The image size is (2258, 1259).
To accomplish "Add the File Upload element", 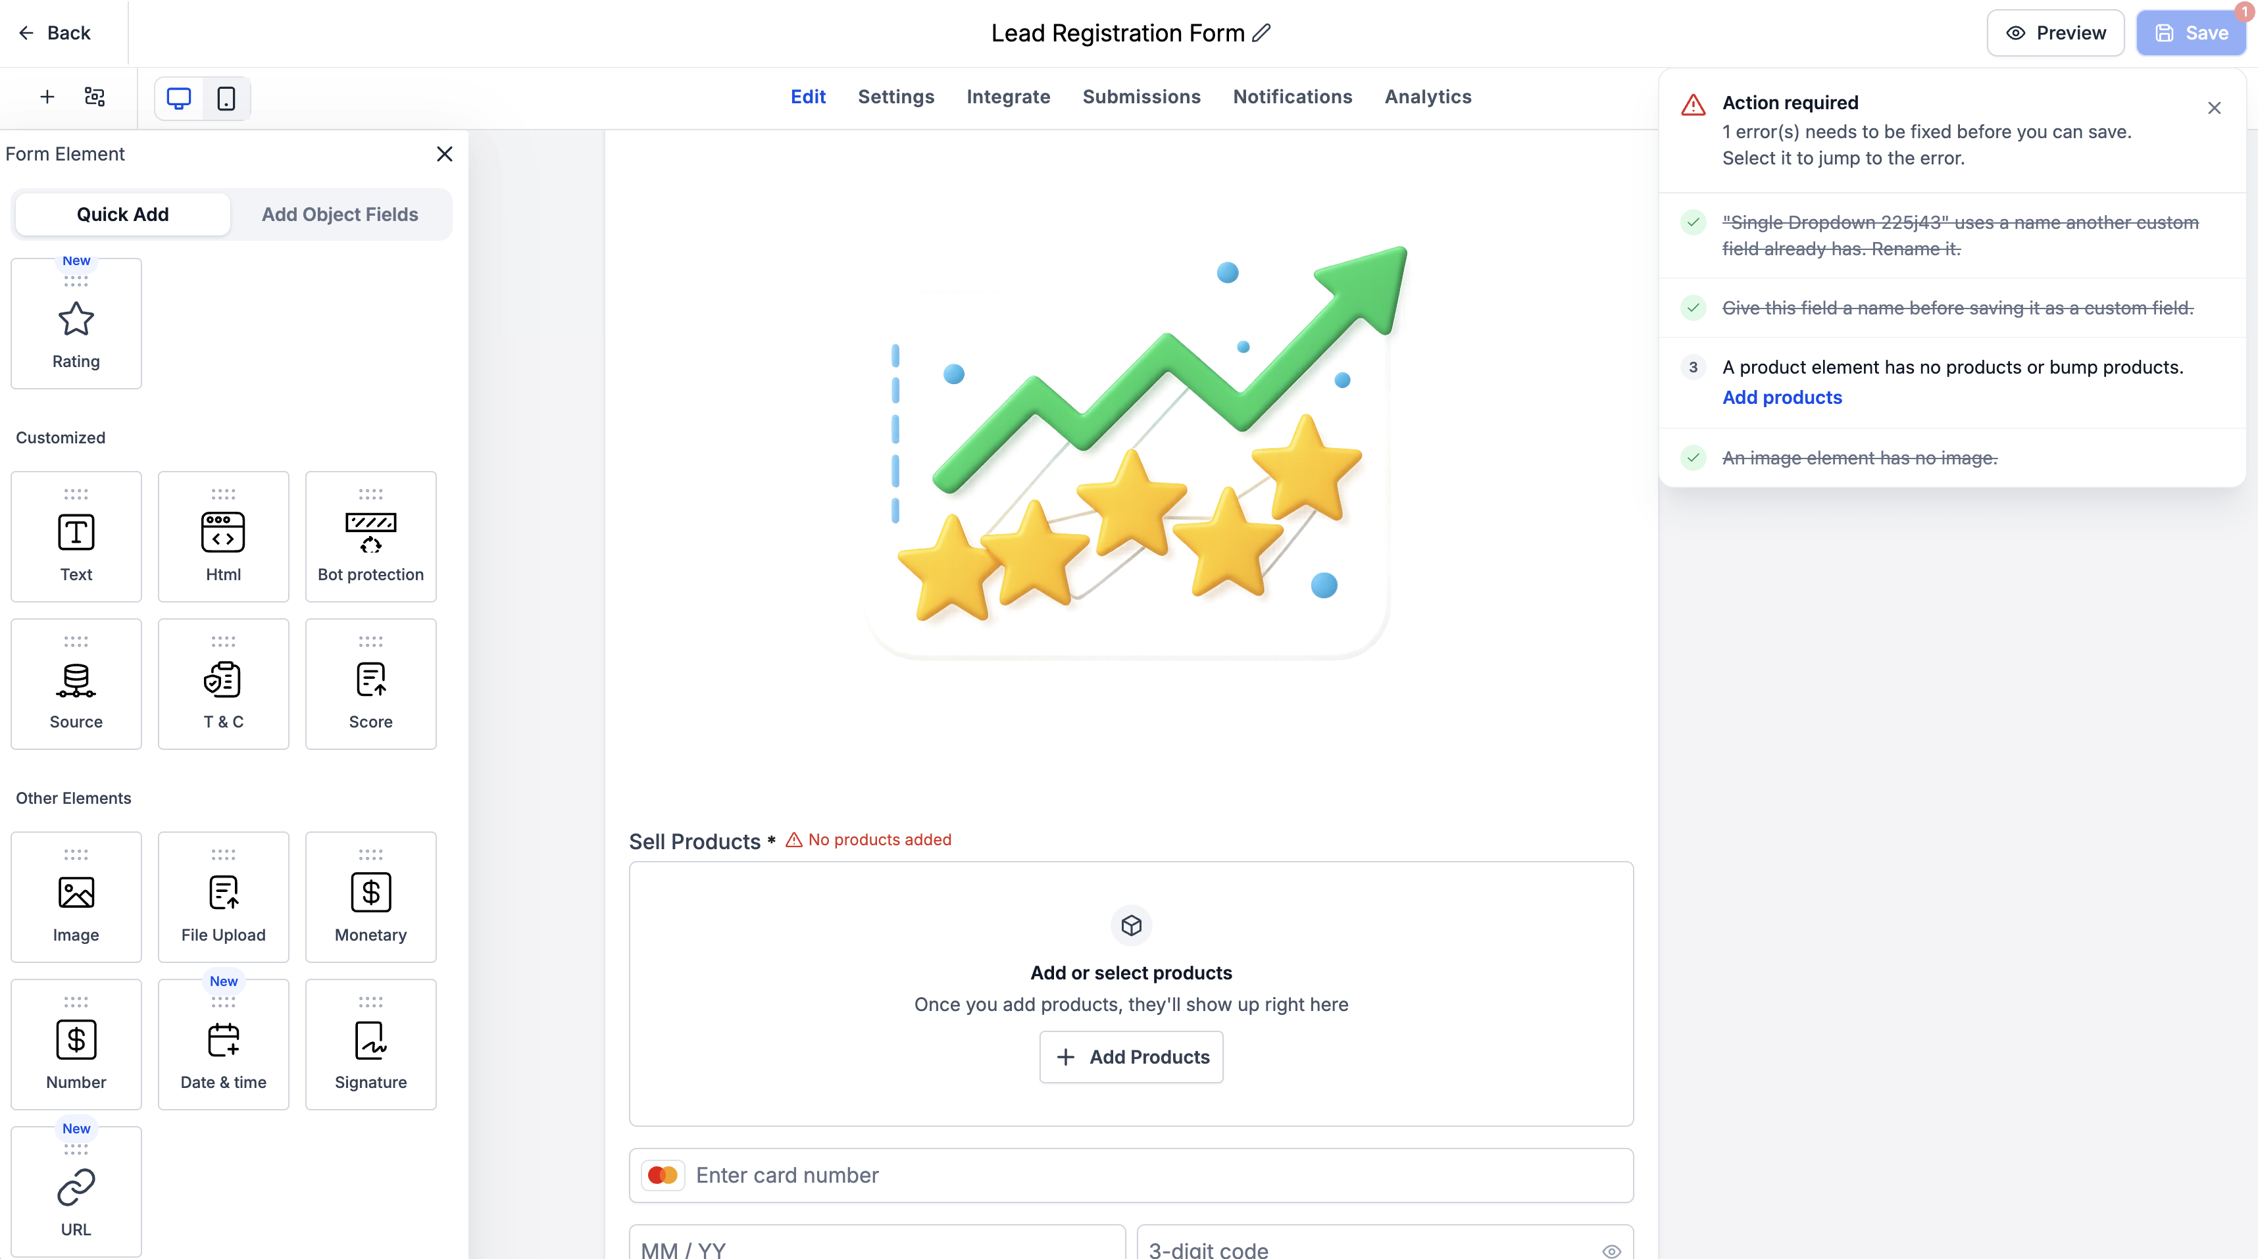I will point(224,897).
